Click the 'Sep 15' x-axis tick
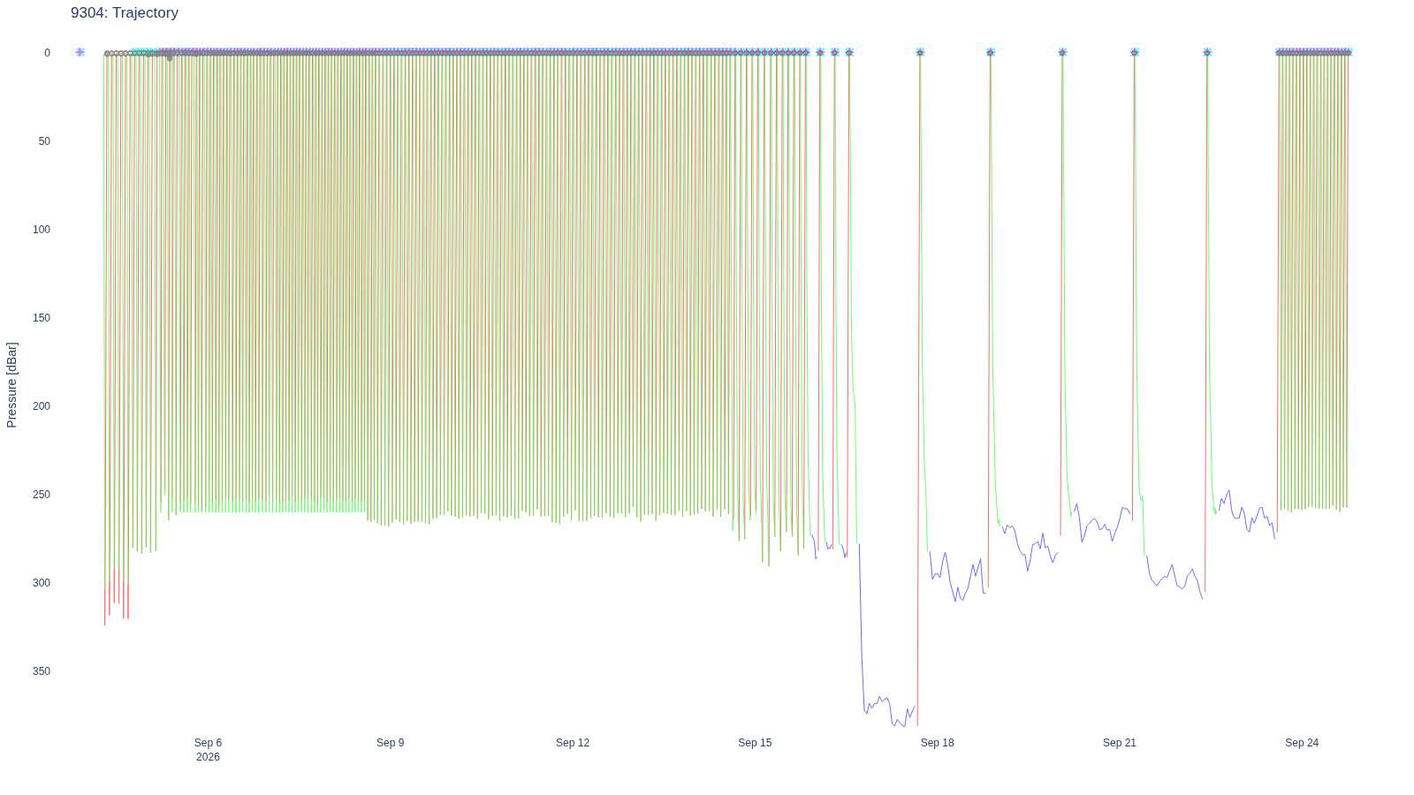The height and width of the screenshot is (795, 1414). [x=755, y=743]
